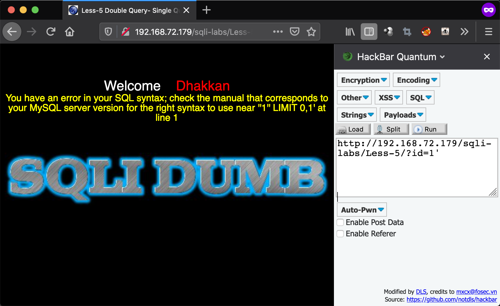Toggle the sidebar view icon
Image resolution: width=500 pixels, height=306 pixels.
(369, 32)
